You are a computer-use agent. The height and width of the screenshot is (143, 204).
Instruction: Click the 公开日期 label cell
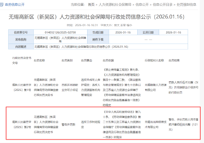pyautogui.click(x=148, y=32)
